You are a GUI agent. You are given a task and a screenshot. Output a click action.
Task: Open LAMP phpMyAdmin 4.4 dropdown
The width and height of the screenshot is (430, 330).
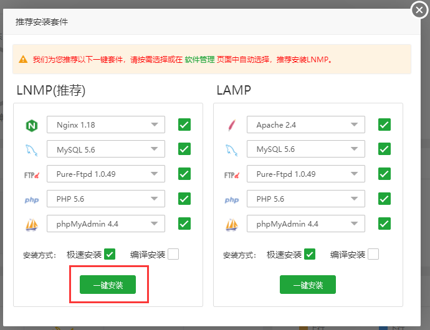click(306, 224)
